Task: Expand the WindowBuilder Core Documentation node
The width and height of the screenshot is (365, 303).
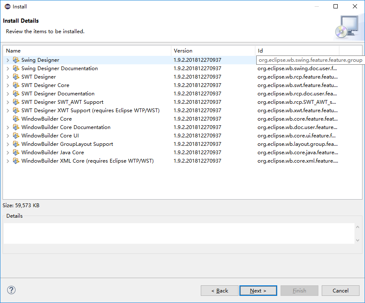Action: point(8,127)
